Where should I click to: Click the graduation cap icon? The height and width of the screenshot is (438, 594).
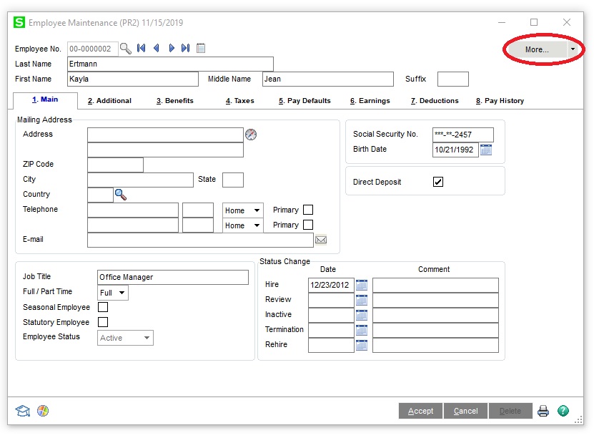pos(22,411)
